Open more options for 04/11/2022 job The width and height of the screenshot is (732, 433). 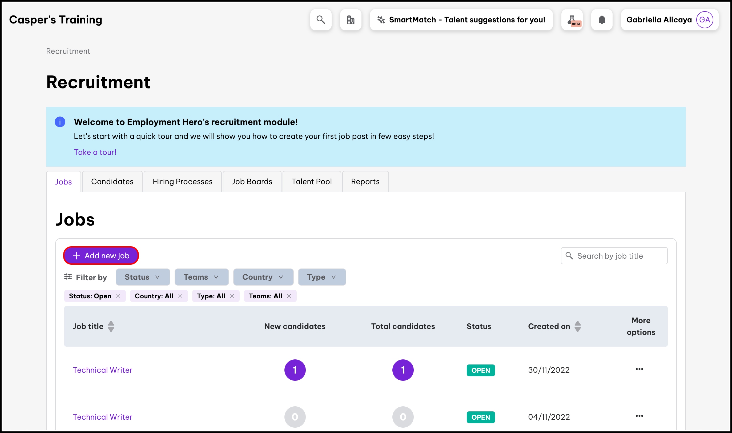639,416
